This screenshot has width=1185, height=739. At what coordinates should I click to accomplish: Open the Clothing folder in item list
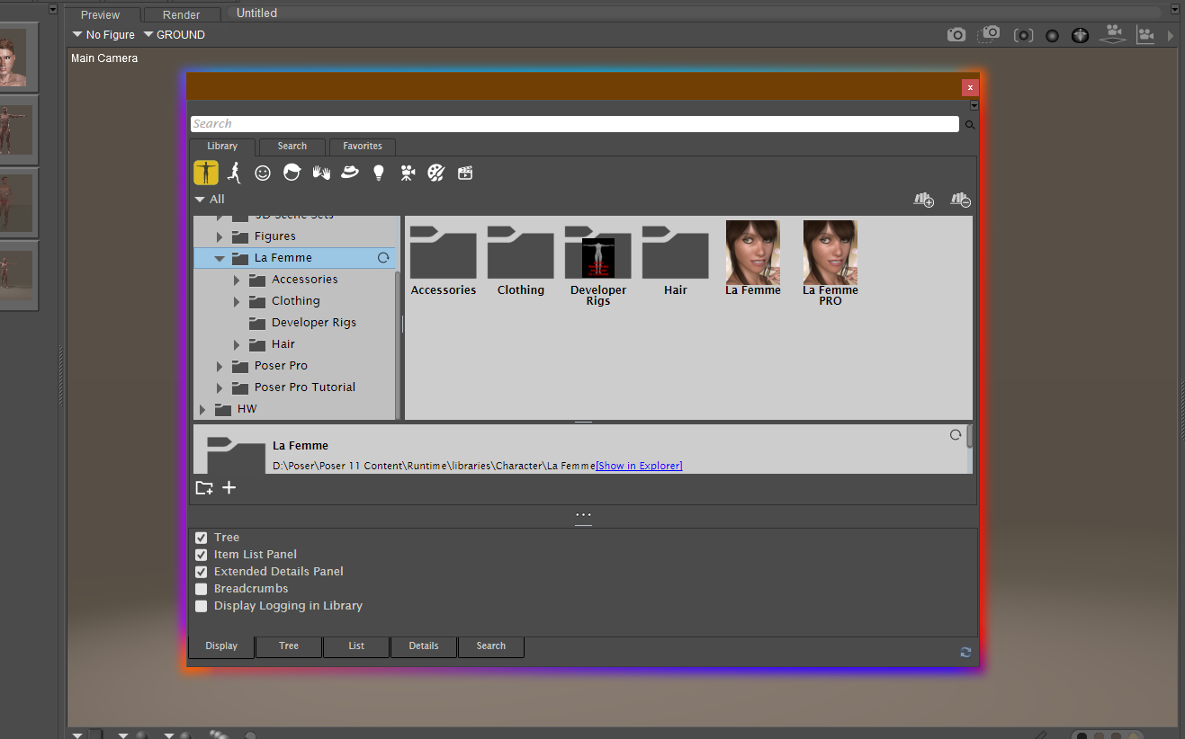pos(521,261)
